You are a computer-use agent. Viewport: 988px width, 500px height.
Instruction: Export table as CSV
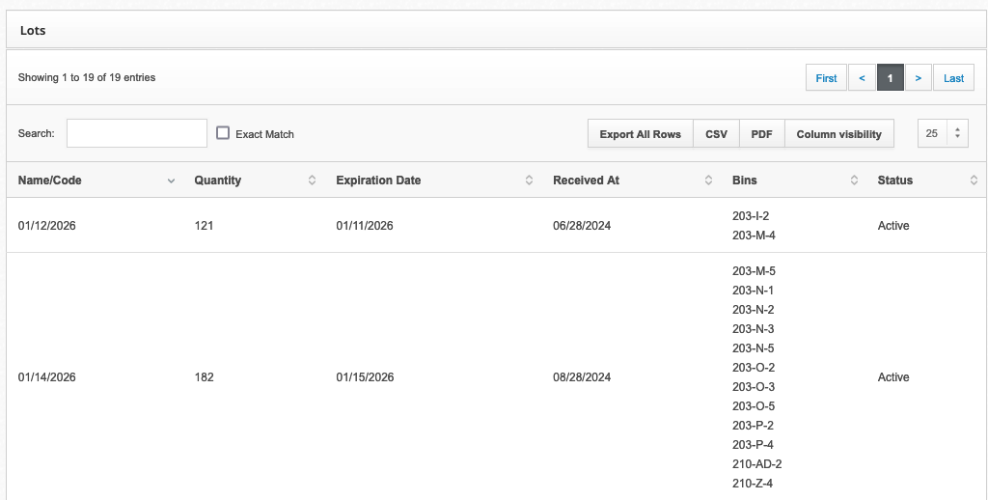click(x=717, y=133)
